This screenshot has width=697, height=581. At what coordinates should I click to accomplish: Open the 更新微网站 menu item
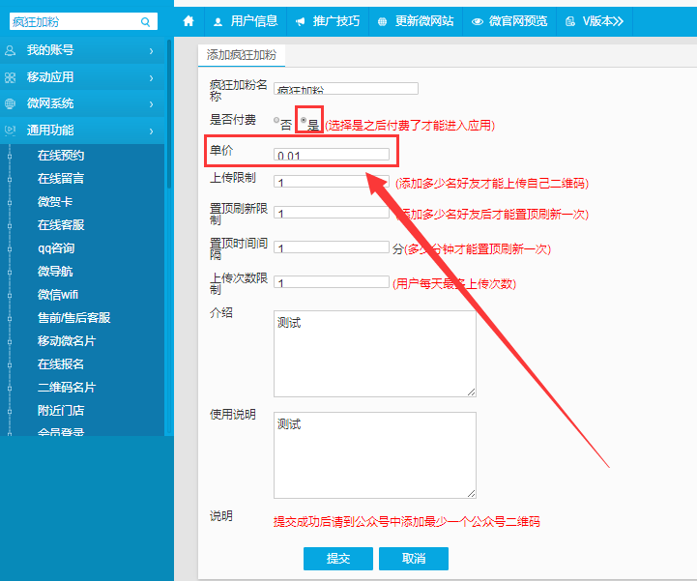coord(416,21)
